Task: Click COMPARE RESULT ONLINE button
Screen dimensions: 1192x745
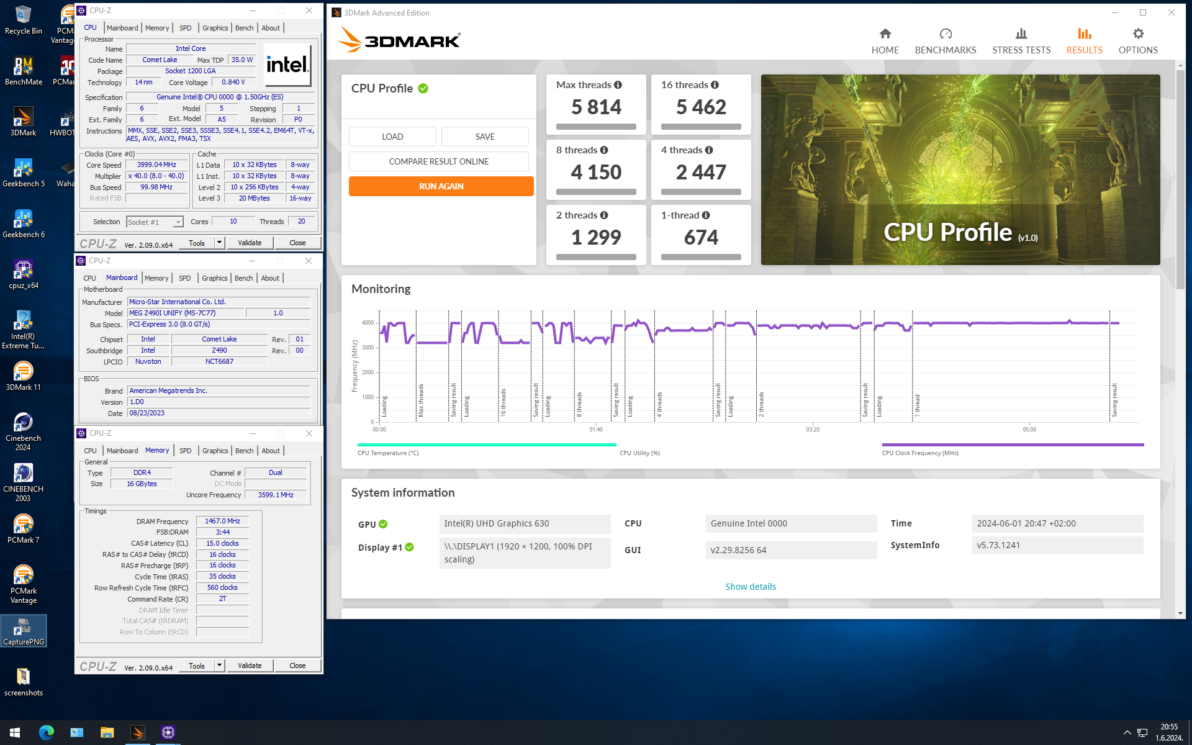Action: [439, 161]
